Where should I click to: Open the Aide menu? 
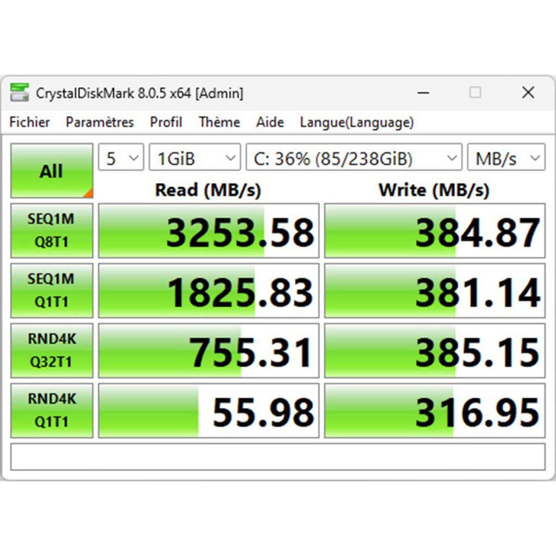pos(269,122)
